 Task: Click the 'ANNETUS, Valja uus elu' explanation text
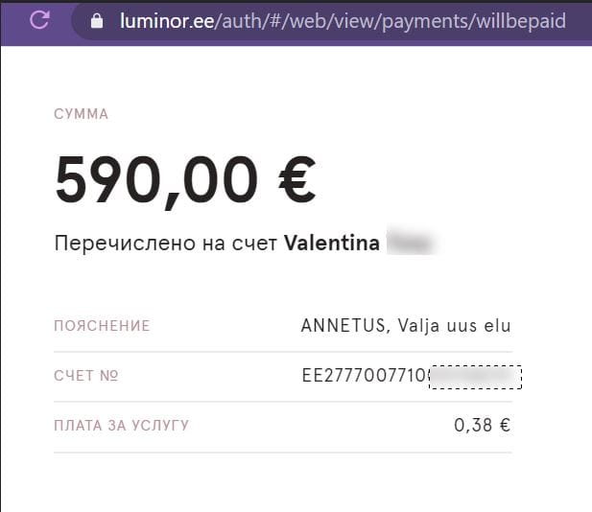pos(406,325)
